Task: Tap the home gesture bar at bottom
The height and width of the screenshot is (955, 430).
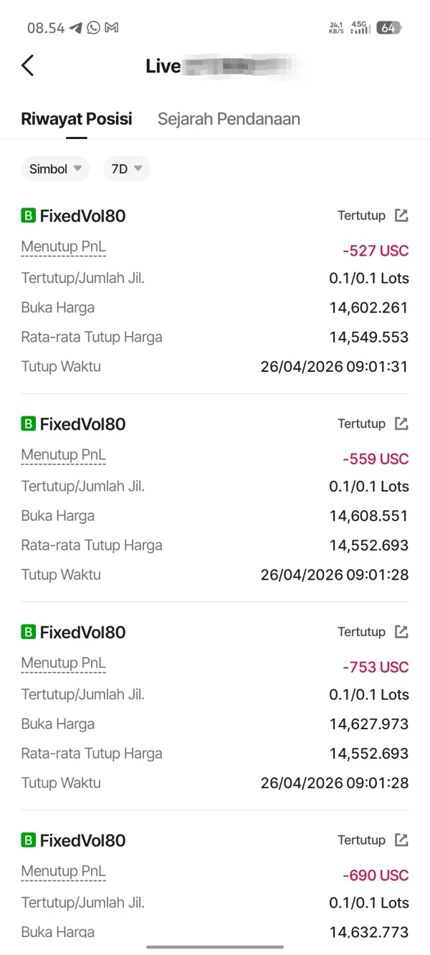Action: pos(215,947)
